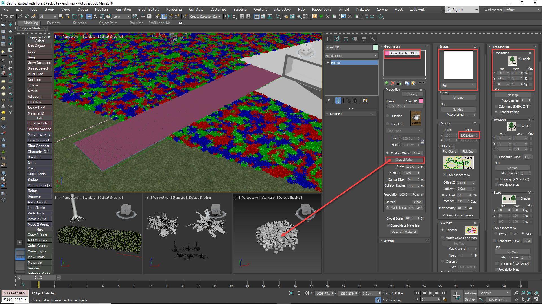
Task: Paste a geometry item using paste icon
Action: 414,83
